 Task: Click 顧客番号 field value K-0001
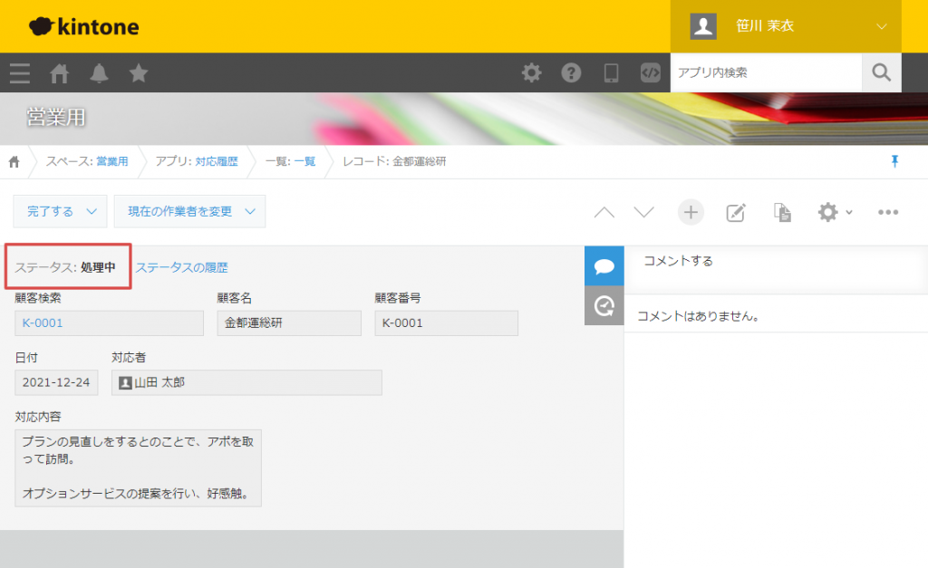[x=446, y=323]
